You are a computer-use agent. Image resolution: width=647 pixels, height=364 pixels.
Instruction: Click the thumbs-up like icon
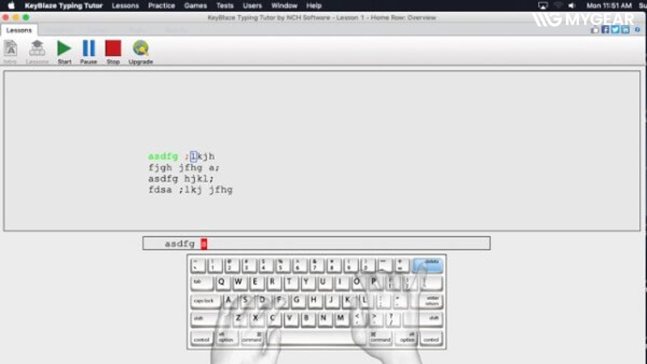click(x=595, y=30)
